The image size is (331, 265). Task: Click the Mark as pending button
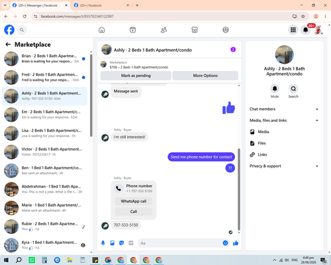tap(136, 76)
